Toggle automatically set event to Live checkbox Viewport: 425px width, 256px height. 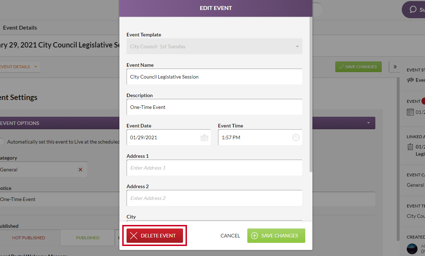coord(1,141)
